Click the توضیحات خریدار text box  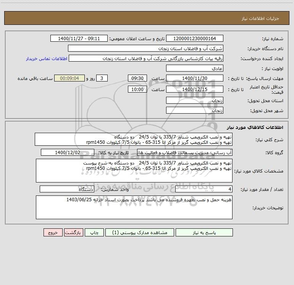tap(134, 207)
